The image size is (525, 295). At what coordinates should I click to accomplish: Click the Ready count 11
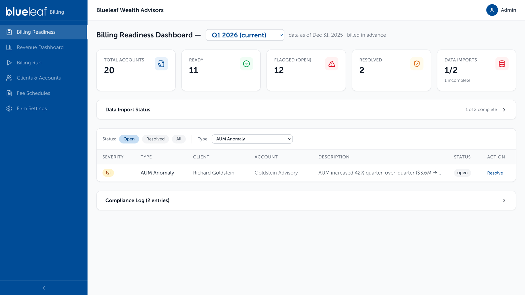(x=194, y=70)
